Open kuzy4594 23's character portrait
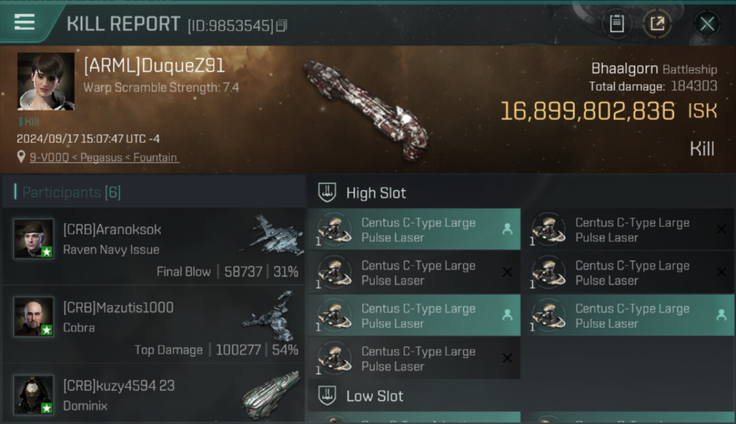 coord(34,395)
